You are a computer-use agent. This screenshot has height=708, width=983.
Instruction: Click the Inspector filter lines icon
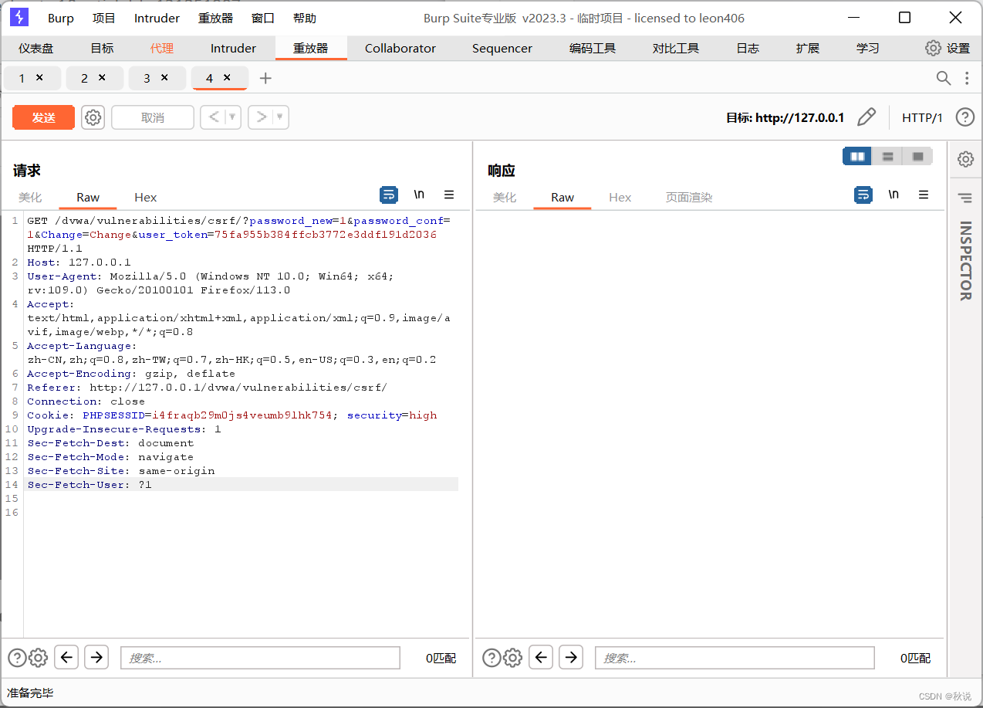(965, 198)
